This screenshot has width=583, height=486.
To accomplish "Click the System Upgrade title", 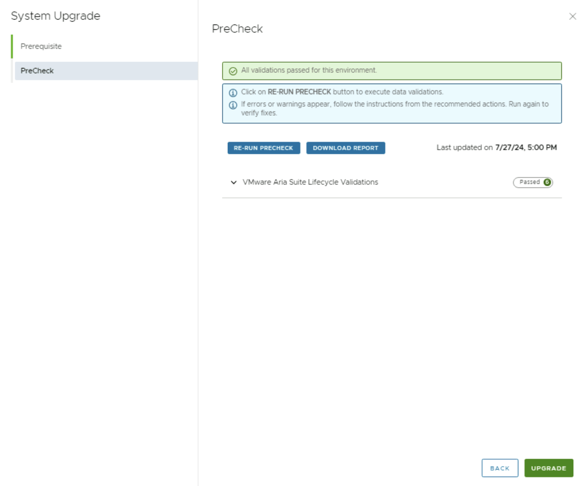I will (x=55, y=16).
